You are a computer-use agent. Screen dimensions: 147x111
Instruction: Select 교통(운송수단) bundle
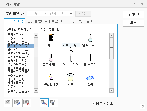[x=21, y=57]
